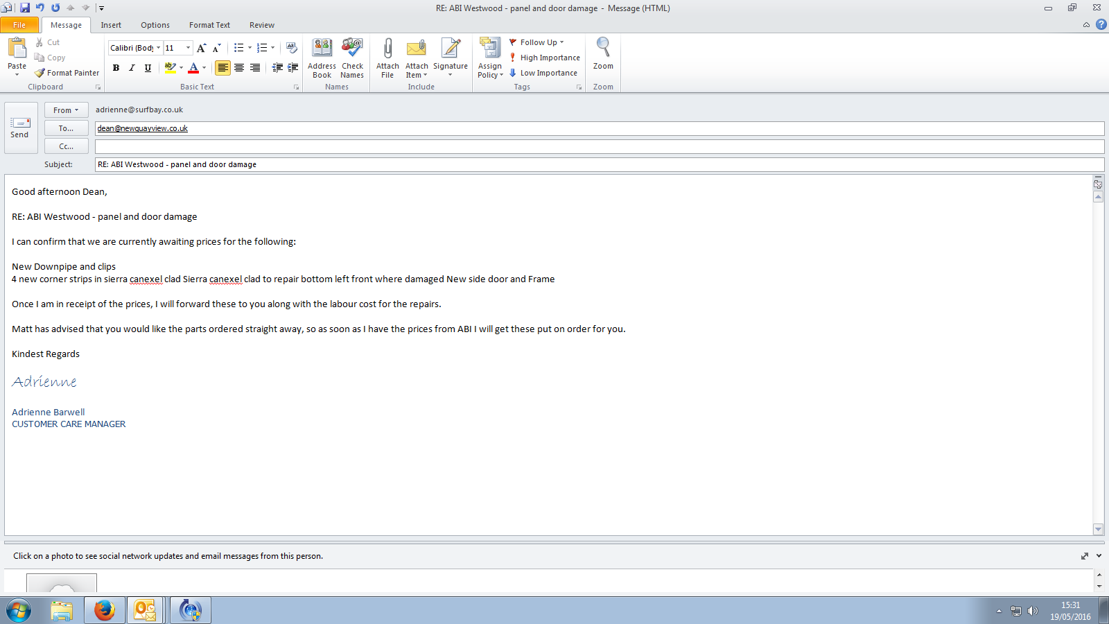Open the Format Text tab

coord(209,25)
